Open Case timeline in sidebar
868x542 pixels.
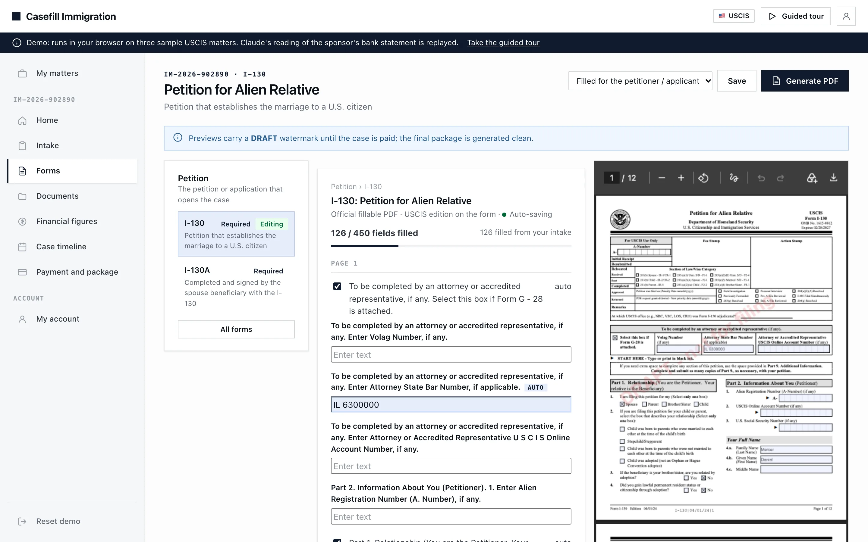pyautogui.click(x=72, y=247)
